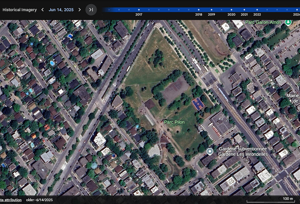This screenshot has width=300, height=204.
Task: Click the blue imagery timeline slider bar
Action: [x=201, y=10]
